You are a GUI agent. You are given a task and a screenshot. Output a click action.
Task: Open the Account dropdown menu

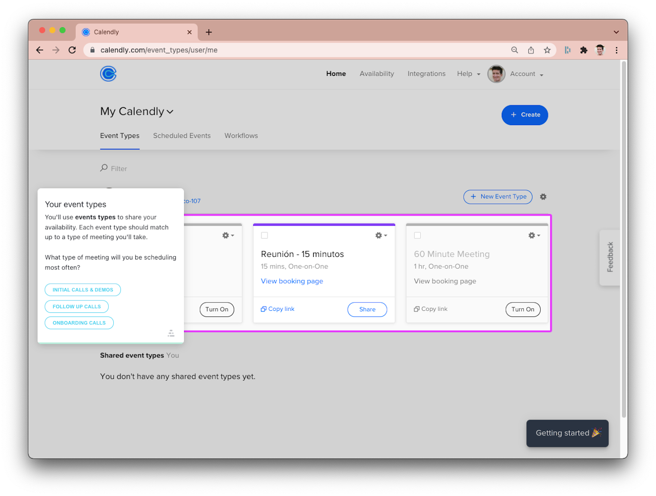pyautogui.click(x=526, y=74)
